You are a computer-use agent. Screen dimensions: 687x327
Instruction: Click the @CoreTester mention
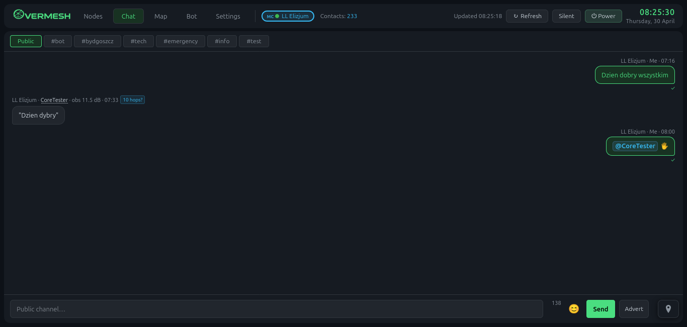click(x=635, y=146)
